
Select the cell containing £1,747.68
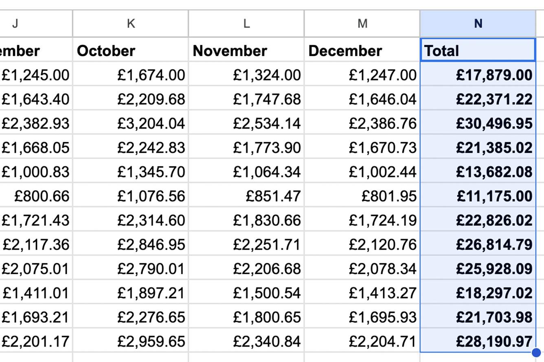[x=246, y=99]
